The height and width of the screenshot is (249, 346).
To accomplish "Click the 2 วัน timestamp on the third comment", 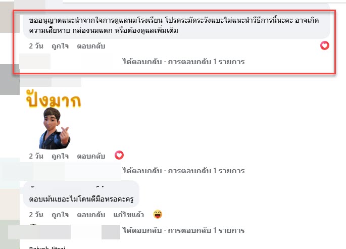I will point(36,215).
